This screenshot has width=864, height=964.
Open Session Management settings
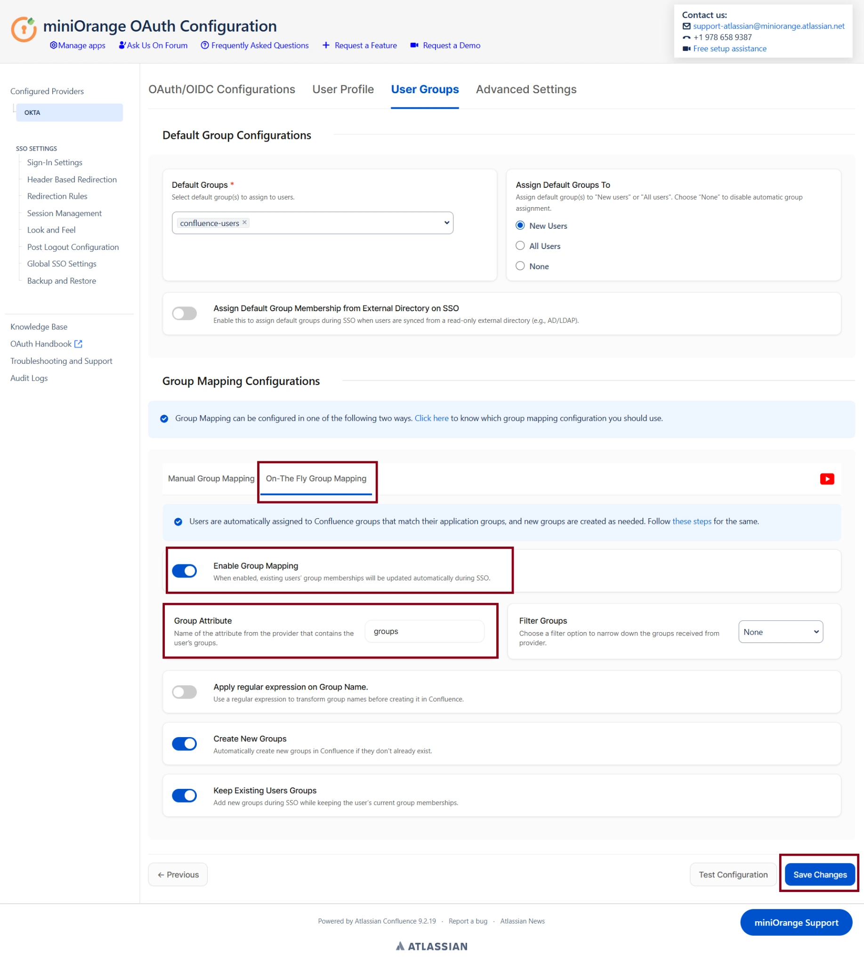64,213
